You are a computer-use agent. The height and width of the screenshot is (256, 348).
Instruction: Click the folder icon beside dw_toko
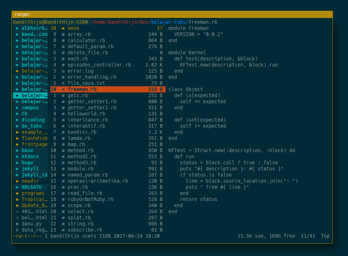pyautogui.click(x=17, y=126)
